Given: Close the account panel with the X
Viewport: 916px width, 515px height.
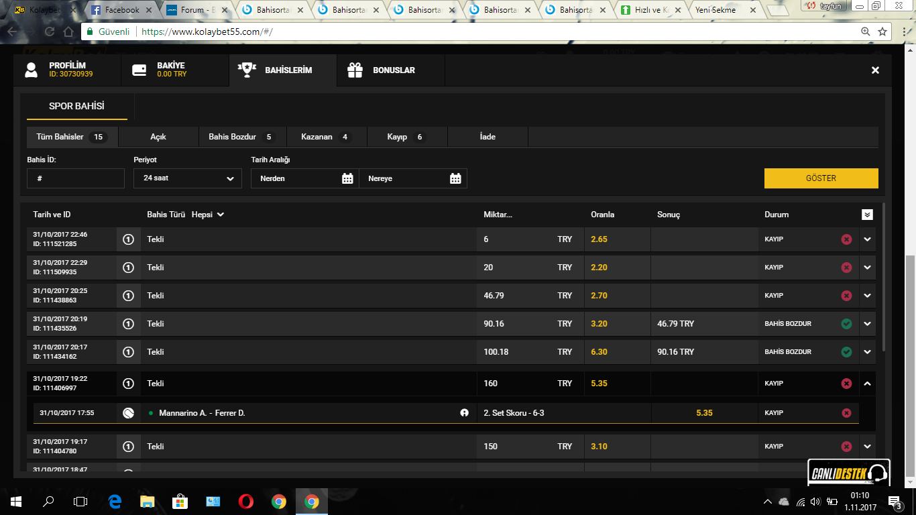Looking at the screenshot, I should click(x=875, y=70).
